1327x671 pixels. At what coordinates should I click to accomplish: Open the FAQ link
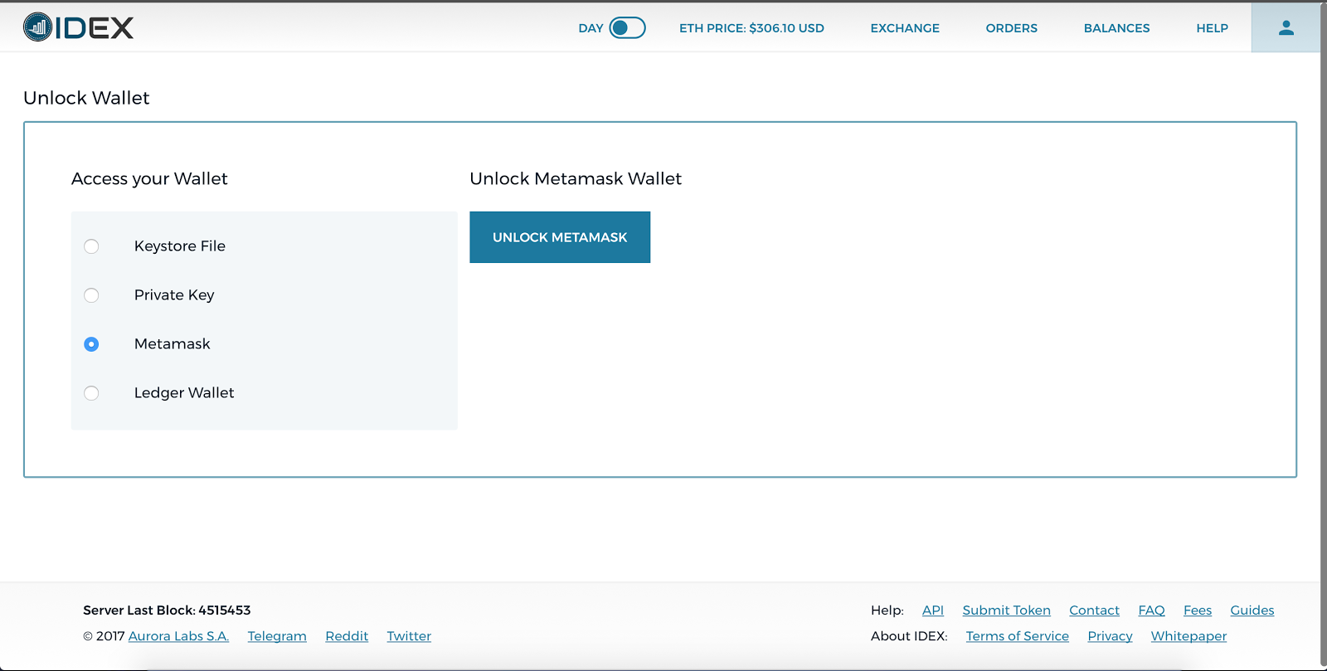click(x=1151, y=610)
